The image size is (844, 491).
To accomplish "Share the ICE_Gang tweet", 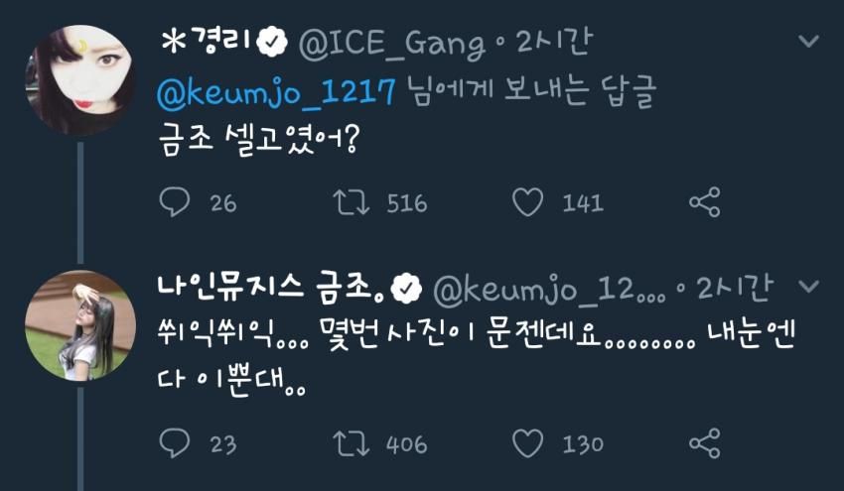I will coord(705,202).
